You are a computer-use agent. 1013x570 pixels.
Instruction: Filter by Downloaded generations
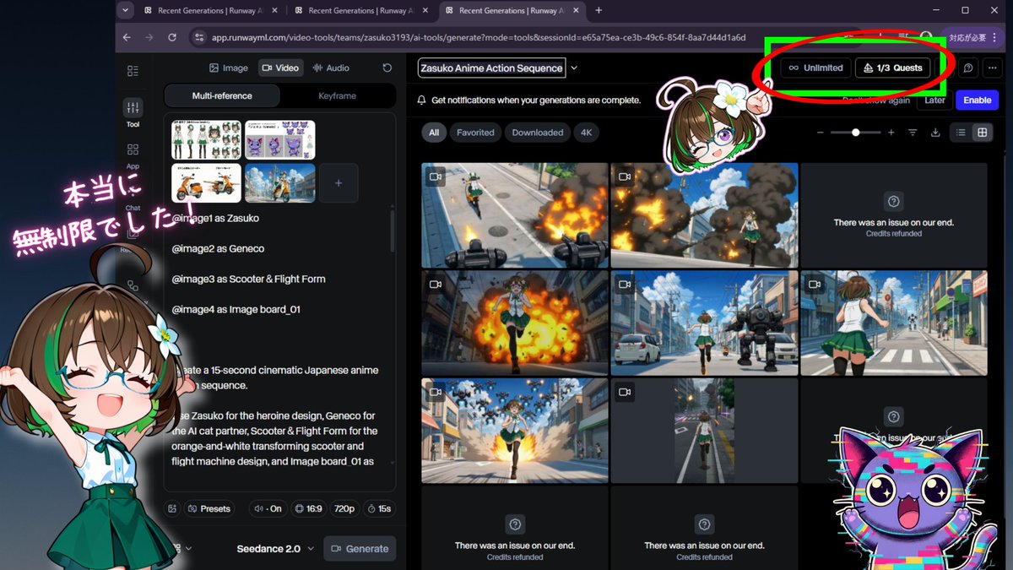point(538,133)
